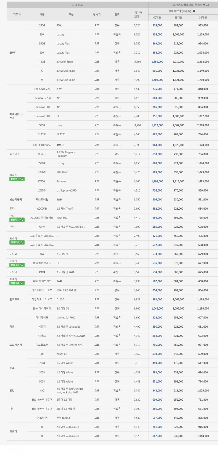Viewport: 218px width, 454px height.
Task: Click the 아테온 model name
Action: click(42, 154)
